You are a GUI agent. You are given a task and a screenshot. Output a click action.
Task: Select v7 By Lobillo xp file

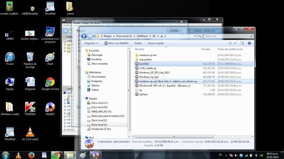[148, 68]
